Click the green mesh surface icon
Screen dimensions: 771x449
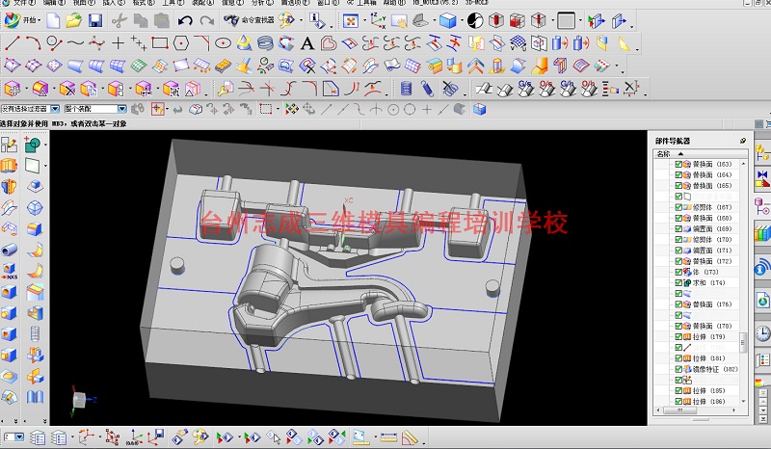tap(139, 66)
